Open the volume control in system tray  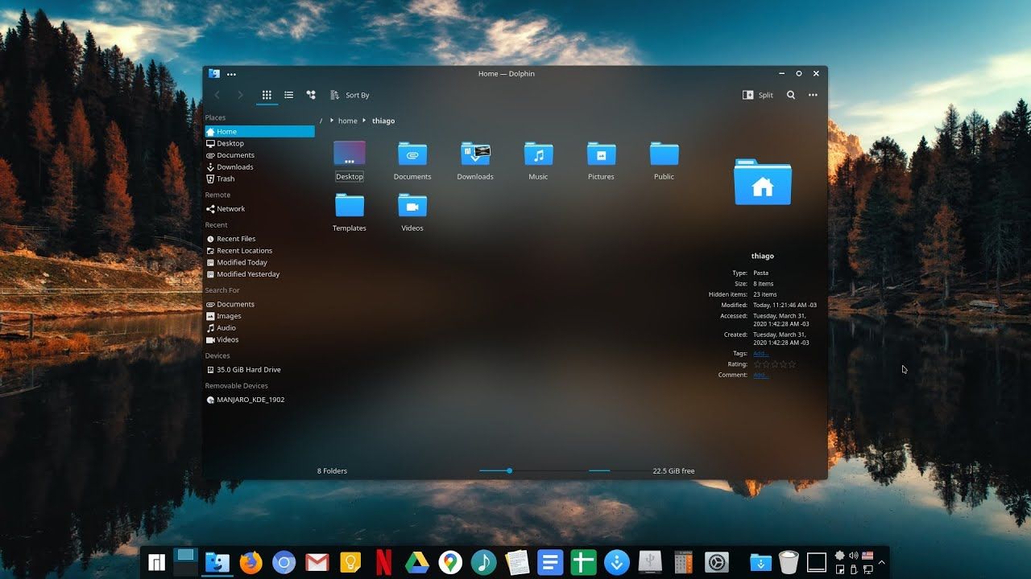coord(854,556)
